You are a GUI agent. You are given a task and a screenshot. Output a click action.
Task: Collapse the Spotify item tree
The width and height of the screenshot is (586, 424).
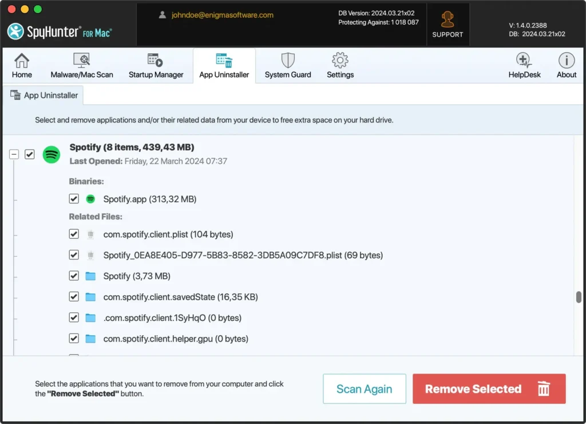14,154
